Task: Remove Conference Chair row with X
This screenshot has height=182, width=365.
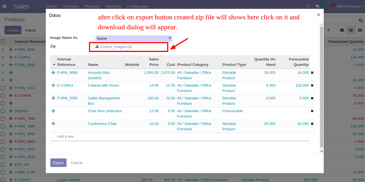Action: (312, 124)
